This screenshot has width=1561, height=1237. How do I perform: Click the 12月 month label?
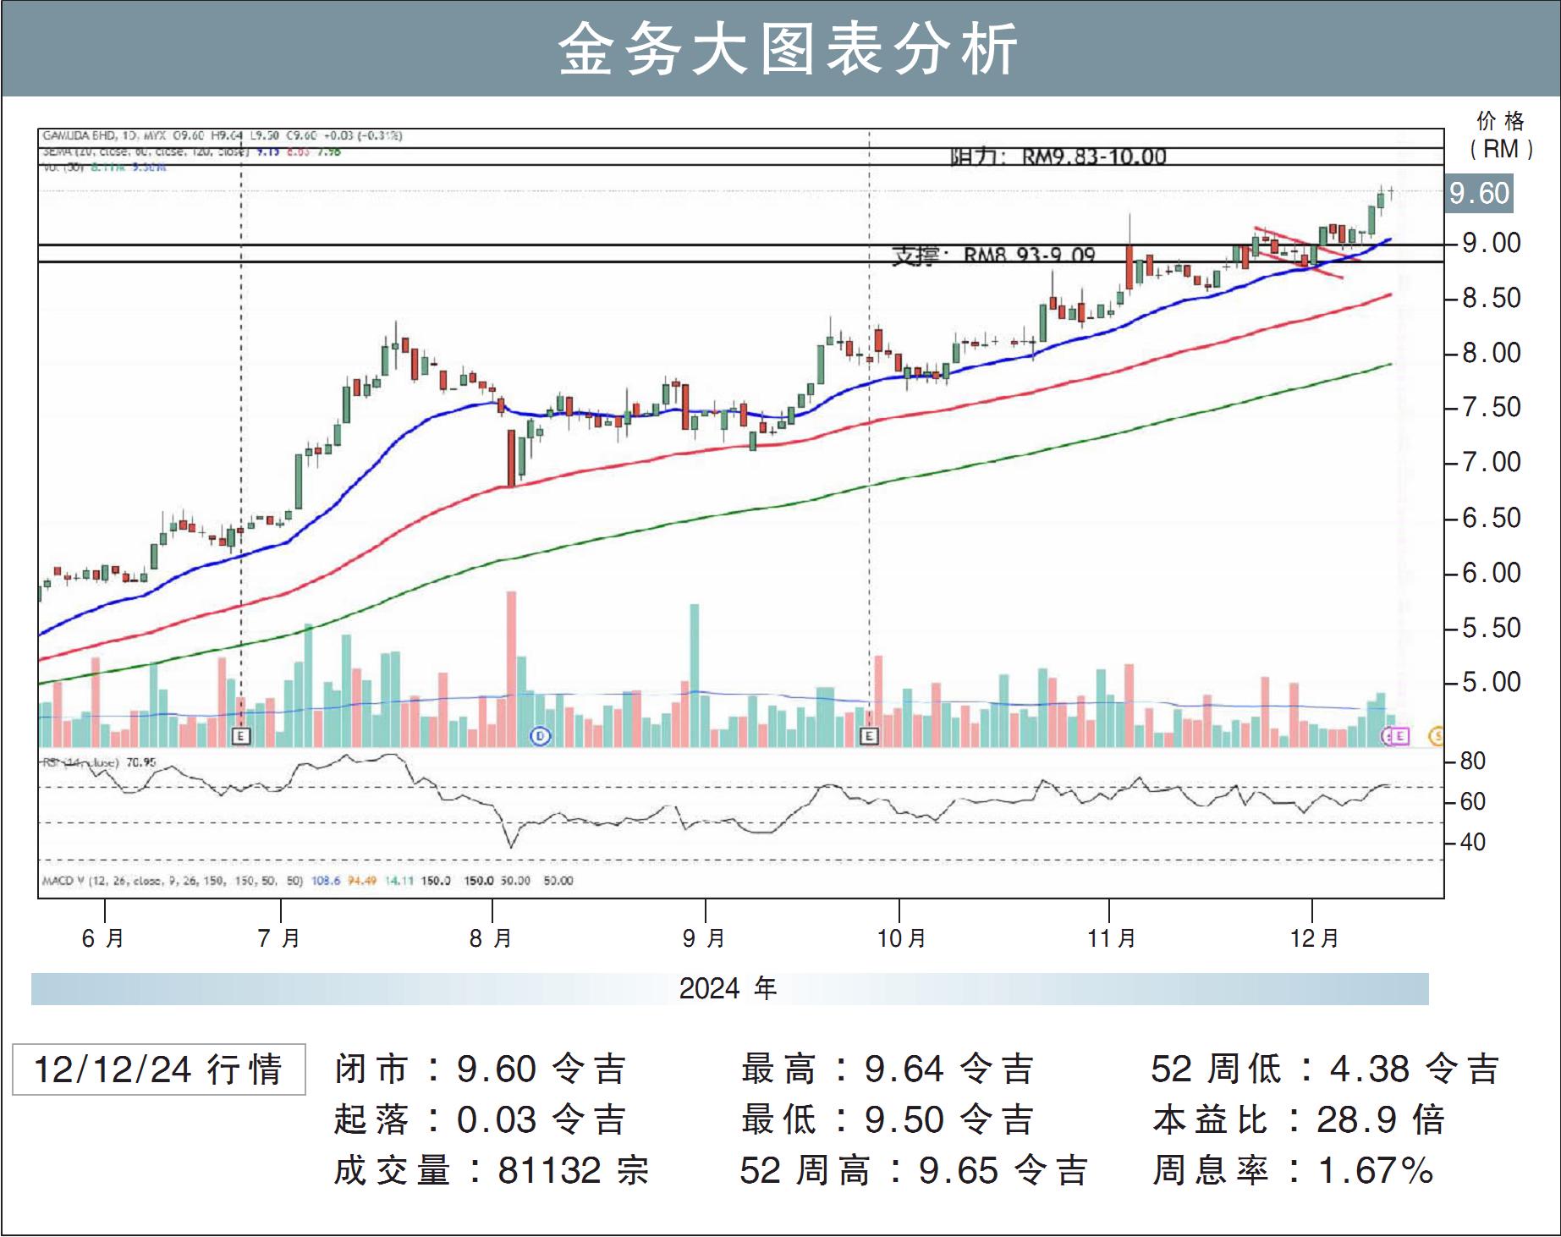coord(1315,938)
